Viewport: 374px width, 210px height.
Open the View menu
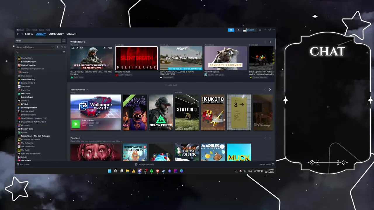pos(28,30)
